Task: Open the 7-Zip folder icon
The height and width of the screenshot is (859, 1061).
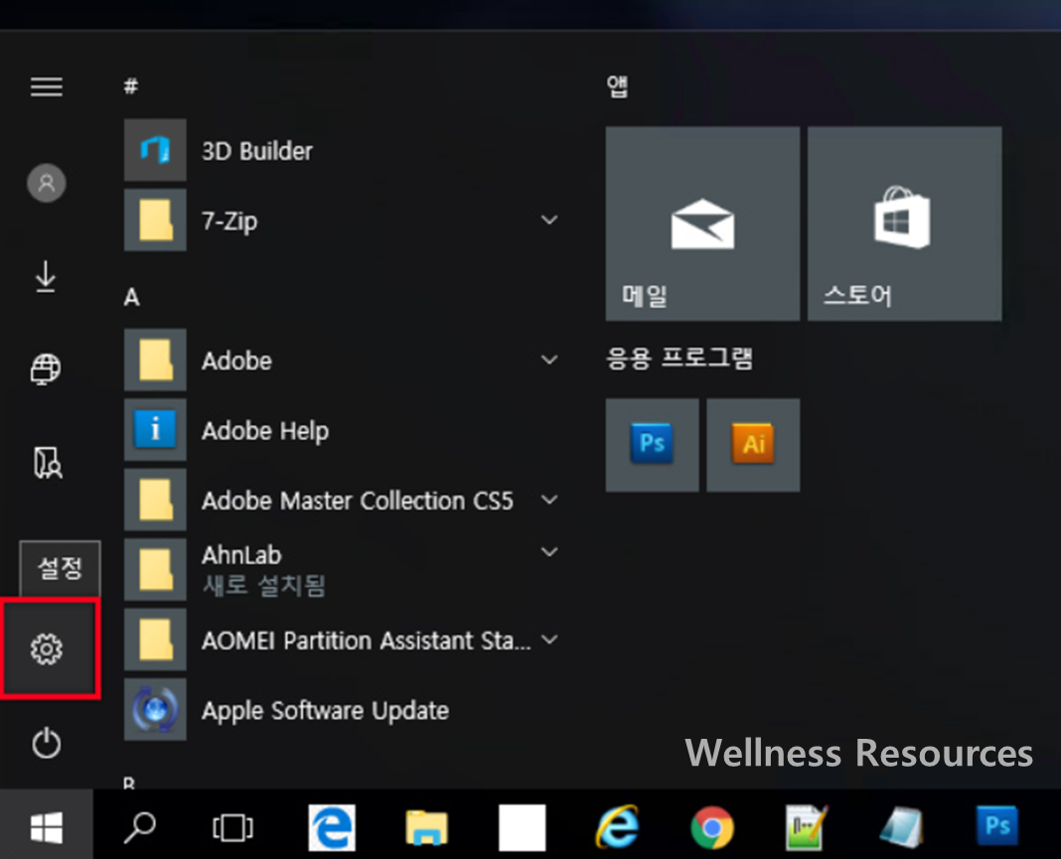Action: coord(155,220)
